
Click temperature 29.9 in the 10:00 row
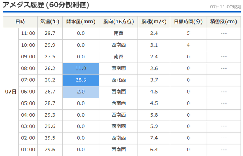click(x=50, y=45)
